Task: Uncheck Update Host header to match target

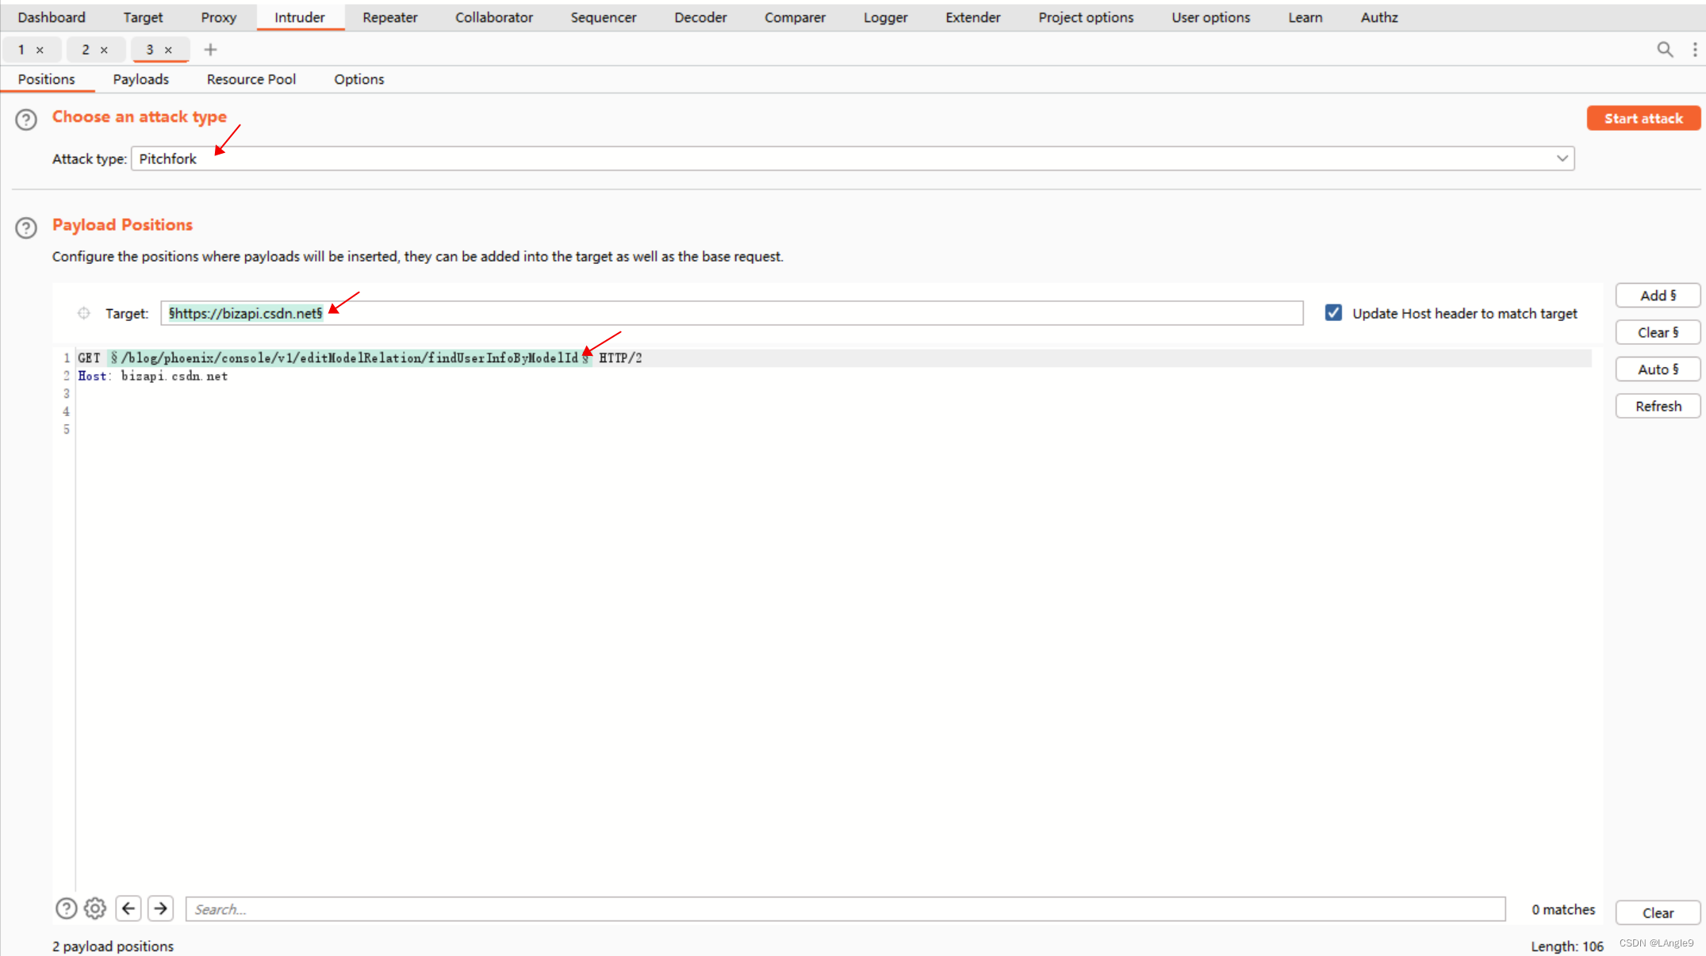Action: tap(1333, 313)
